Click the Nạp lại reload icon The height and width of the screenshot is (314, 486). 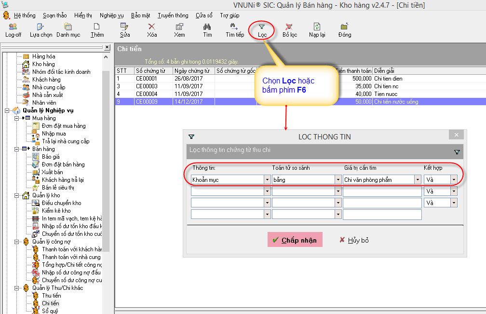pyautogui.click(x=317, y=30)
